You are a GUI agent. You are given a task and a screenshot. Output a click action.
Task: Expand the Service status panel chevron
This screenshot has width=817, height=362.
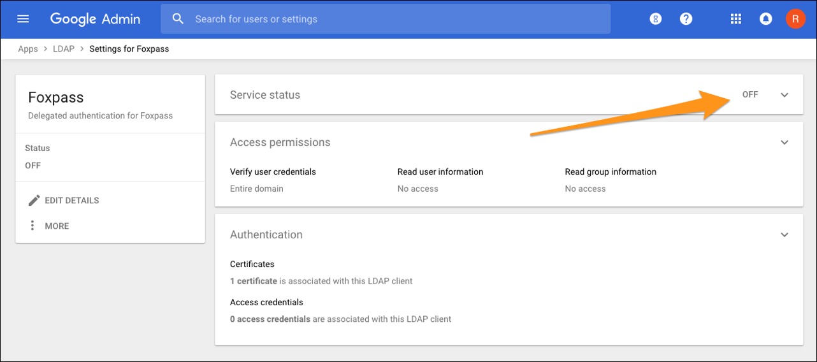point(784,95)
